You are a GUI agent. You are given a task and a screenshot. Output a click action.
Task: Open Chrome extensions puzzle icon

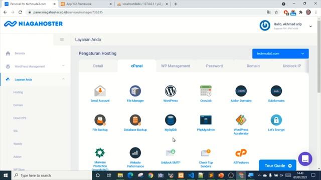[x=300, y=12]
